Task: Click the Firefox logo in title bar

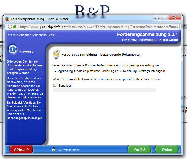Action: point(7,19)
